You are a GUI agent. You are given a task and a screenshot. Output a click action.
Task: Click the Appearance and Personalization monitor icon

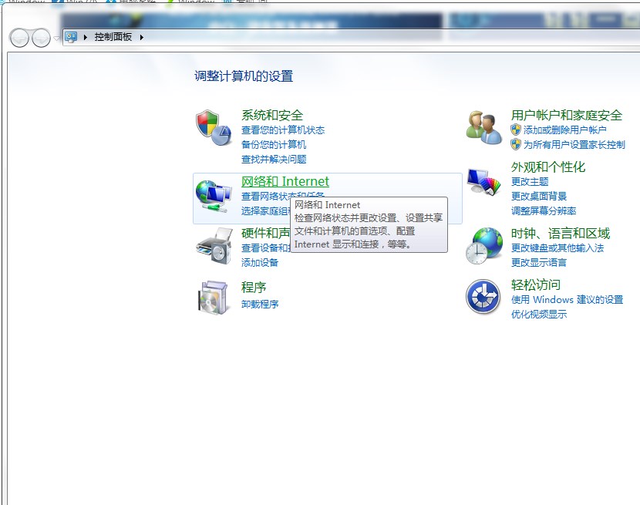pos(483,182)
